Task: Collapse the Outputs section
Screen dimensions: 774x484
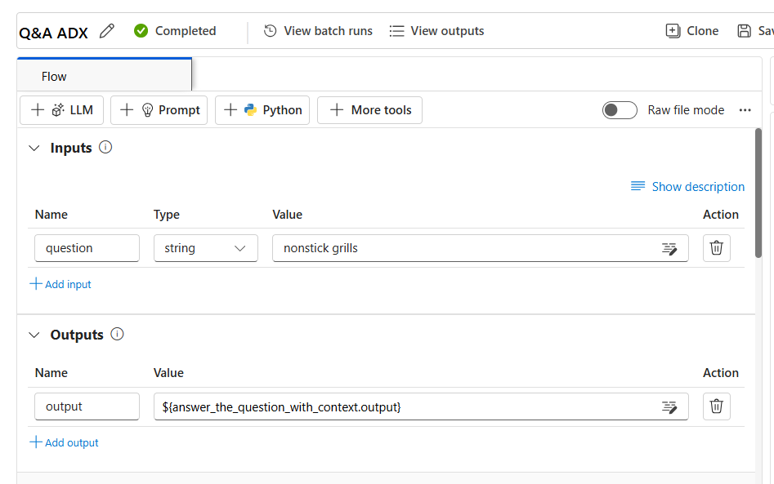Action: click(x=34, y=335)
